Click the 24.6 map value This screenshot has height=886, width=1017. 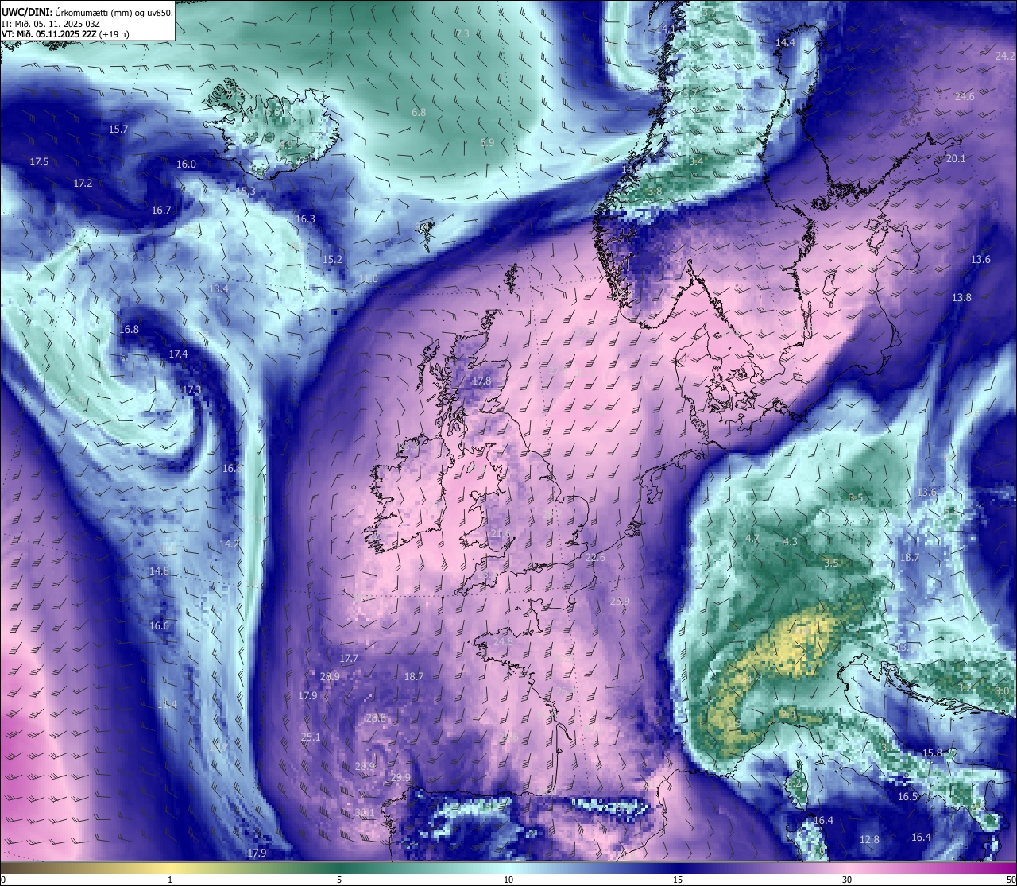(965, 96)
